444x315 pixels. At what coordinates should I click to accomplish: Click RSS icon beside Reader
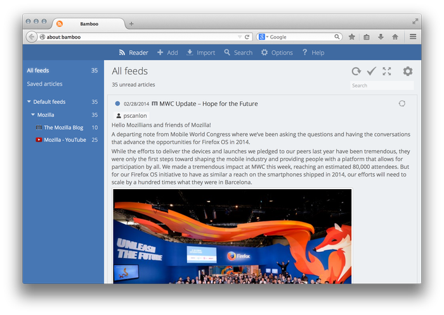coord(122,52)
